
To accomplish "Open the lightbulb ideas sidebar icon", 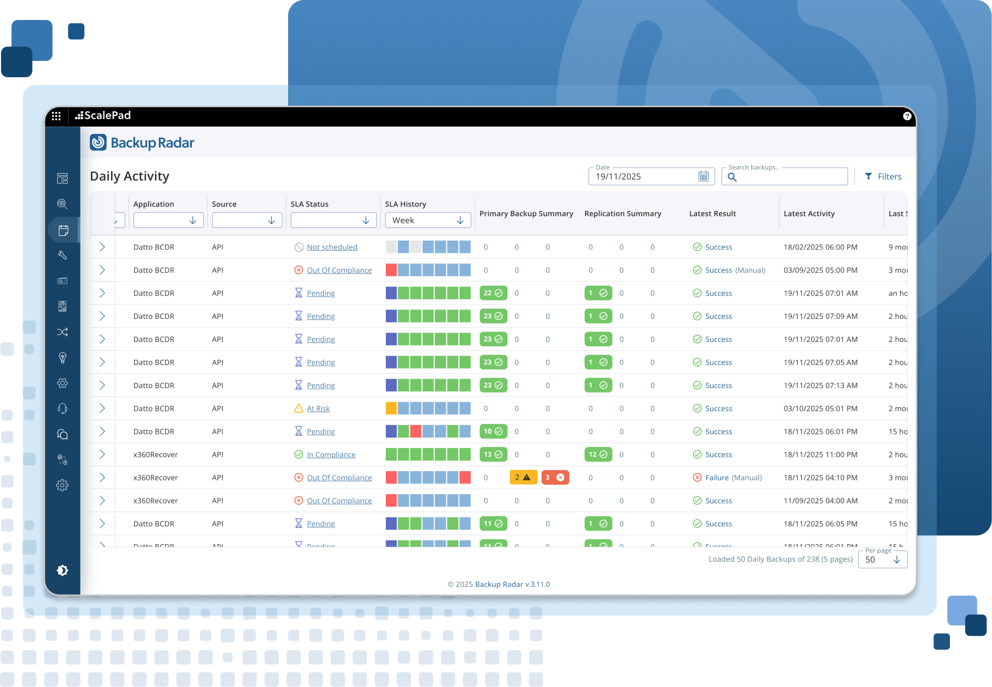I will point(63,358).
